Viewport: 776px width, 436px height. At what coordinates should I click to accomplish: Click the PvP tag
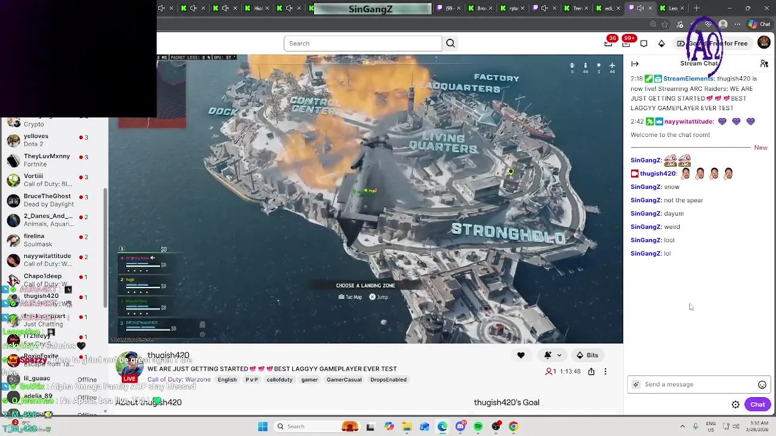pyautogui.click(x=252, y=380)
